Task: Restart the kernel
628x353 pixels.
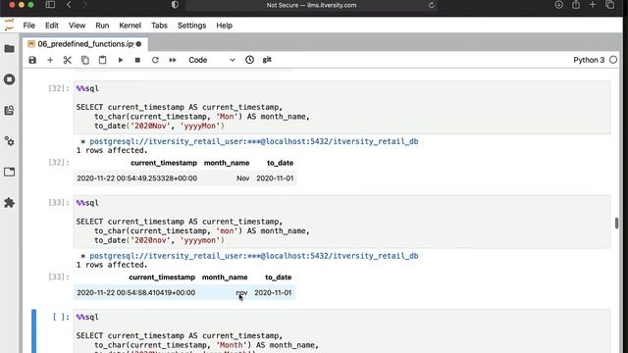Action: (x=155, y=60)
